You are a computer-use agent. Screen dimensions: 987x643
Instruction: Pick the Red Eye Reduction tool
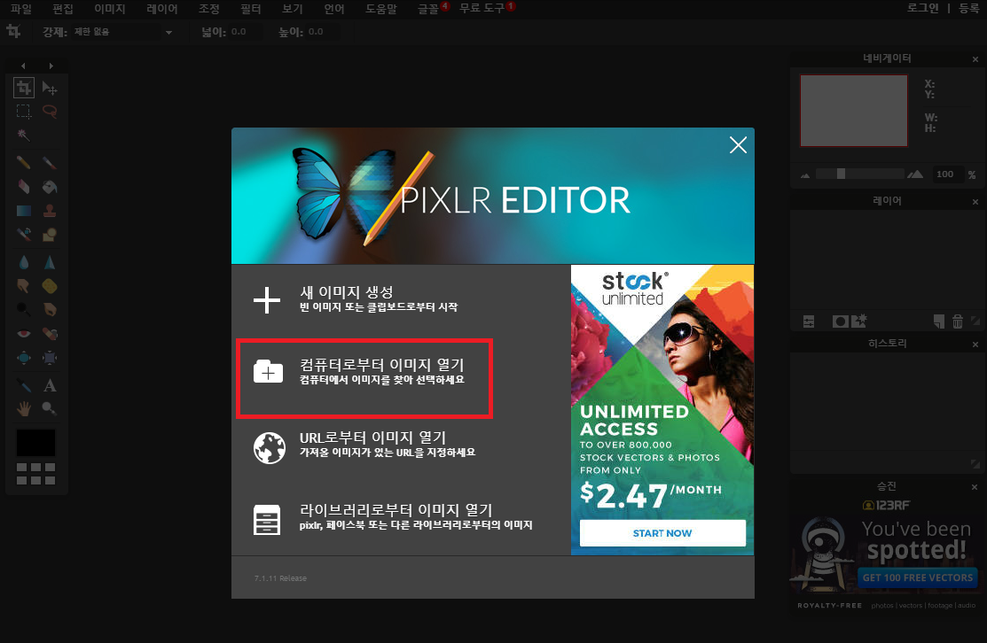pyautogui.click(x=24, y=333)
